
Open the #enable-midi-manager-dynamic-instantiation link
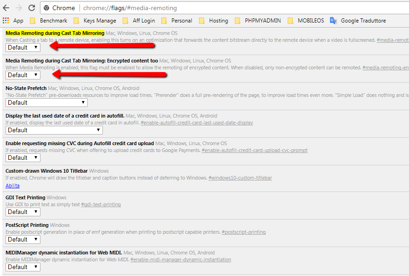pyautogui.click(x=181, y=260)
